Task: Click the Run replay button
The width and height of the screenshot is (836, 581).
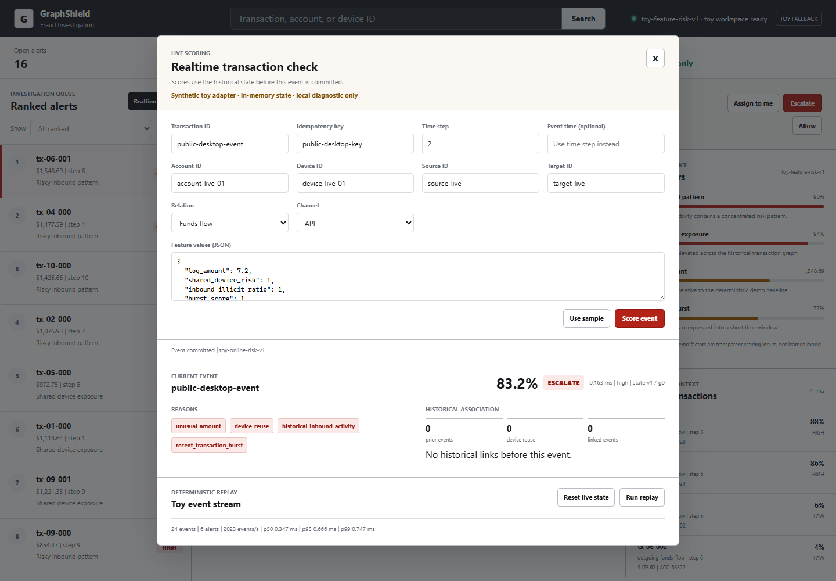Action: [x=642, y=497]
